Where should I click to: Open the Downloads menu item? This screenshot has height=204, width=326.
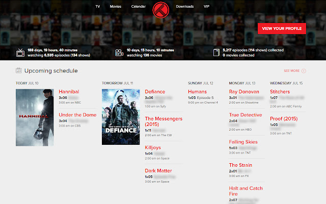184,7
